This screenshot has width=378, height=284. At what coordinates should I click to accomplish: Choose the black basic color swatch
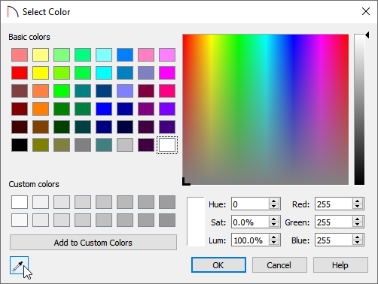coord(20,145)
